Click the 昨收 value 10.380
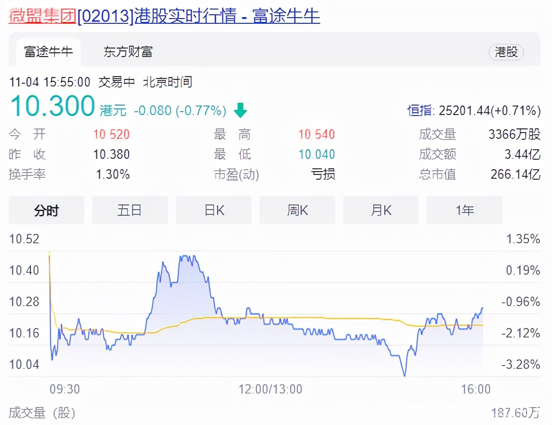 coord(111,155)
